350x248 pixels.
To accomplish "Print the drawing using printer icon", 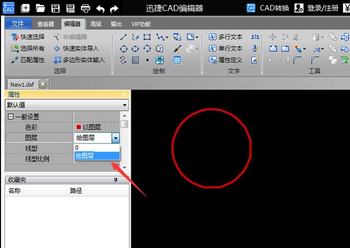I will coord(85,9).
